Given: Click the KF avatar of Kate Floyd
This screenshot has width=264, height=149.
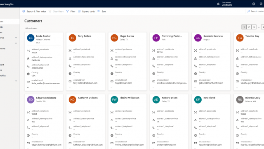Looking at the screenshot, I should point(198,100).
